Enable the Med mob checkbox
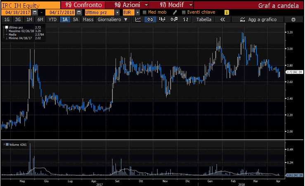This screenshot has width=305, height=186. click(144, 12)
